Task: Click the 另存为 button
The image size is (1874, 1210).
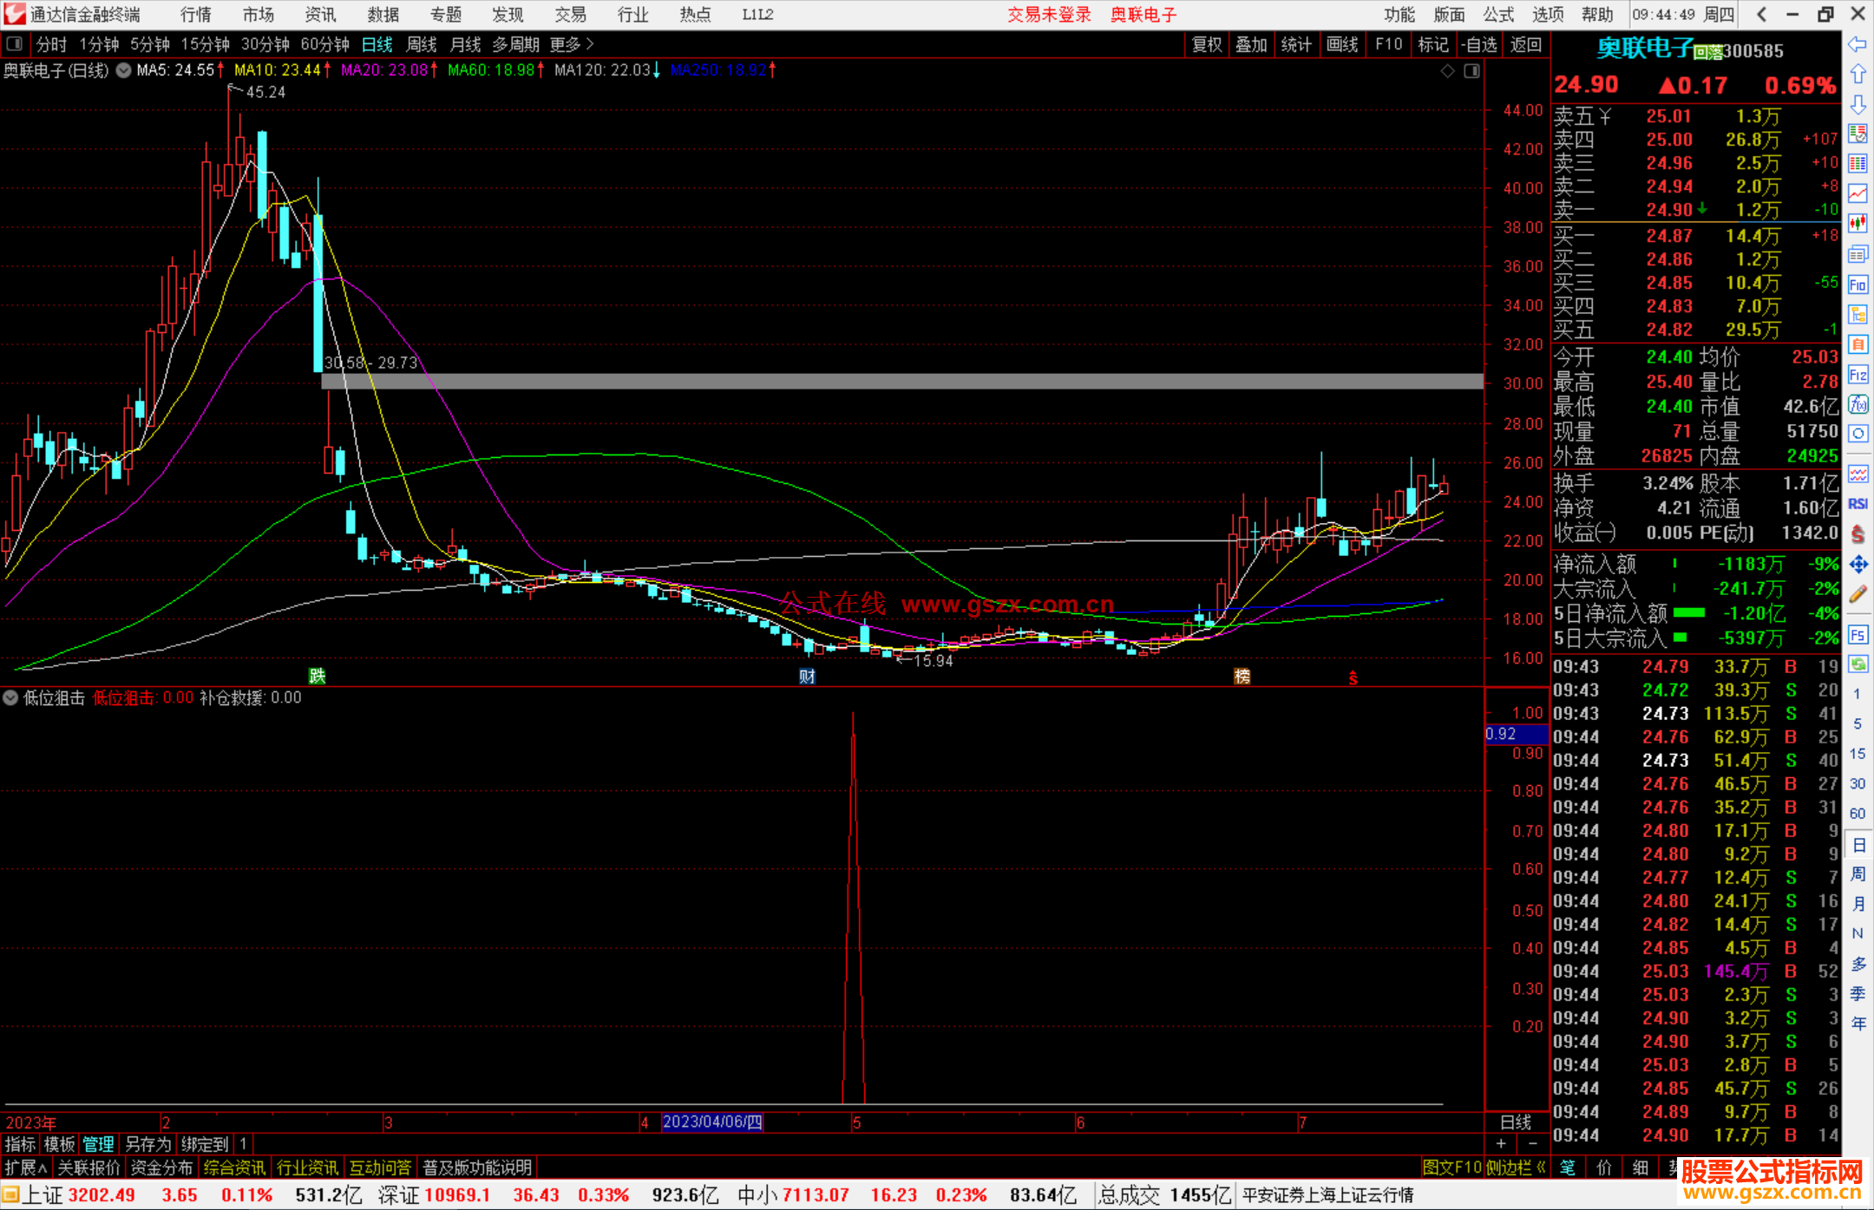Action: [x=147, y=1144]
